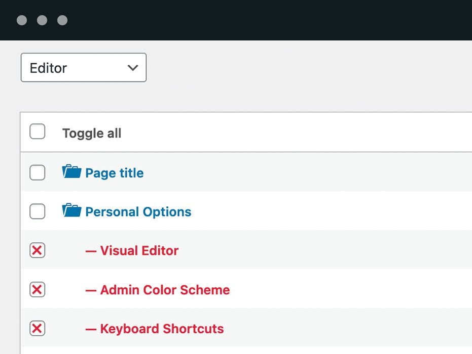Clear the Keyboard Shortcuts X checkbox

point(38,329)
